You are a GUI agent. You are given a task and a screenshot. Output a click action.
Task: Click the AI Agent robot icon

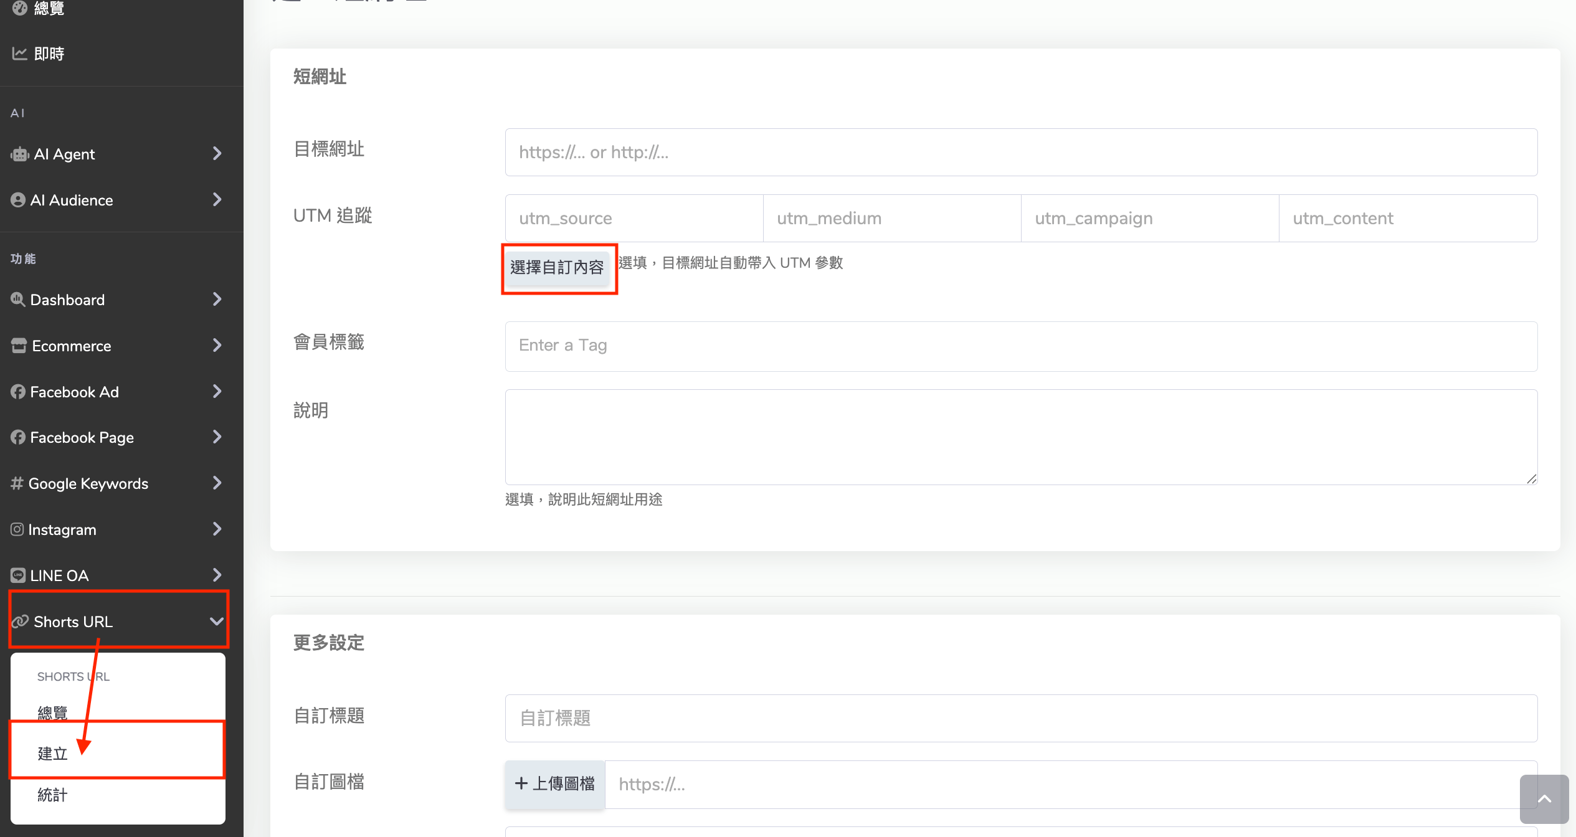click(20, 154)
